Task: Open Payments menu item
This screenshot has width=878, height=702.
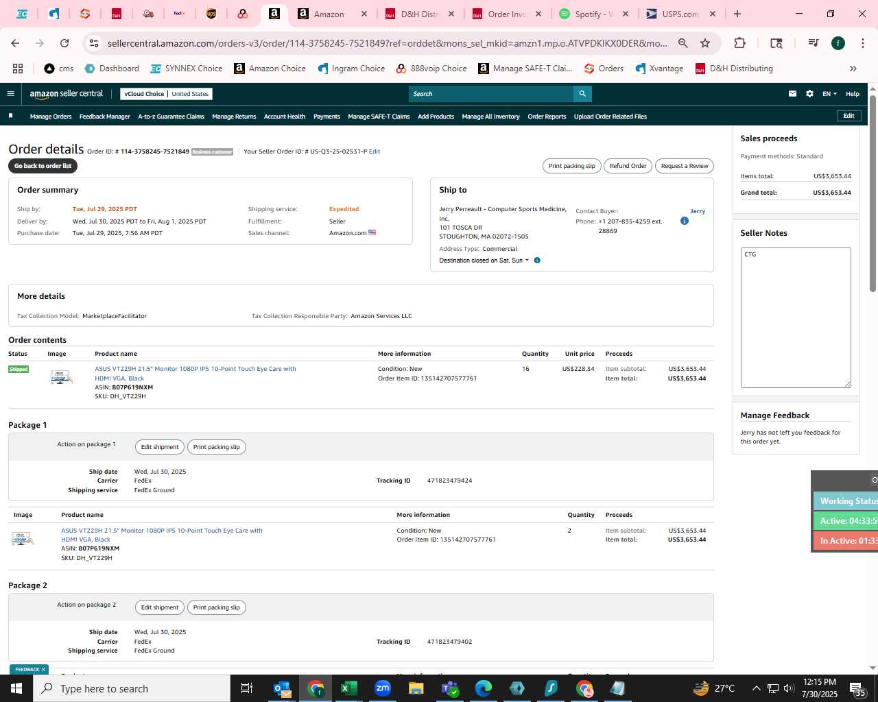Action: pos(327,117)
